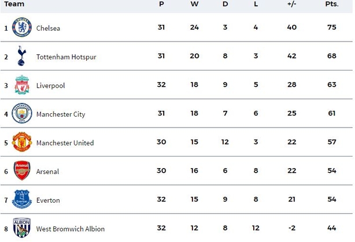The height and width of the screenshot is (242, 355).
Task: Open the West Bromwich Albion badge
Action: coord(22,228)
